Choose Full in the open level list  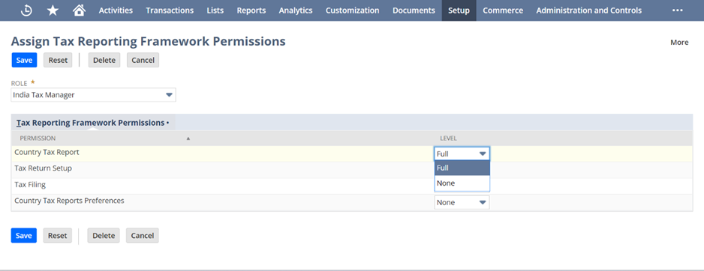click(x=462, y=168)
